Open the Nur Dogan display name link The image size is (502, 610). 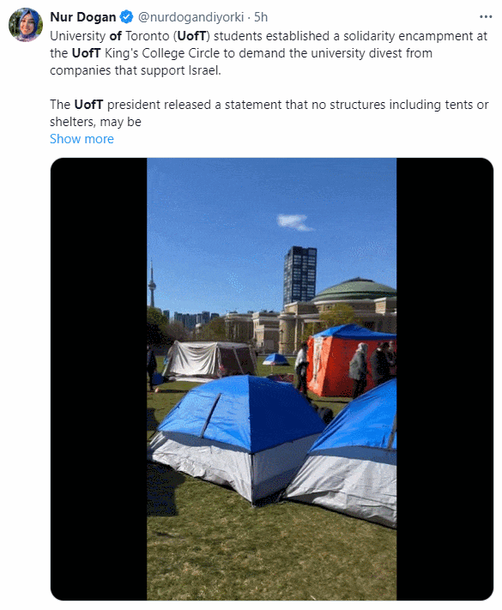point(83,16)
